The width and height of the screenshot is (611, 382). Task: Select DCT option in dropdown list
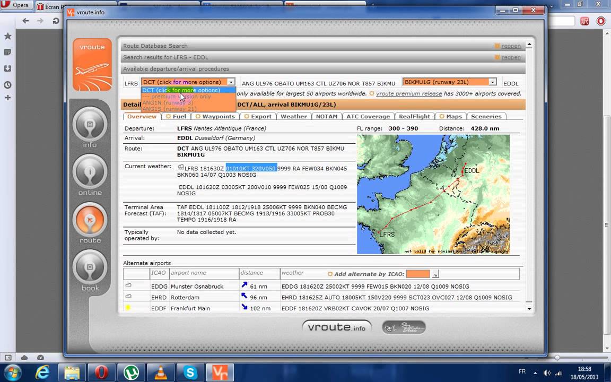tap(189, 90)
